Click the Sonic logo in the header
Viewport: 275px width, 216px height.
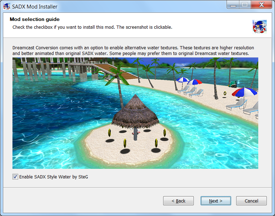click(x=260, y=27)
